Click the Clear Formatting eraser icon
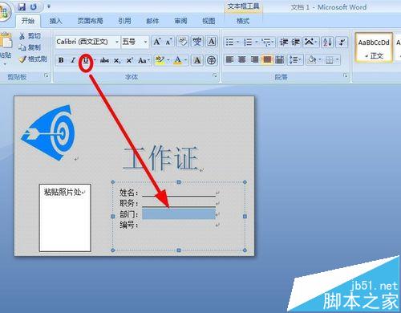The width and height of the screenshot is (401, 313). pos(183,42)
